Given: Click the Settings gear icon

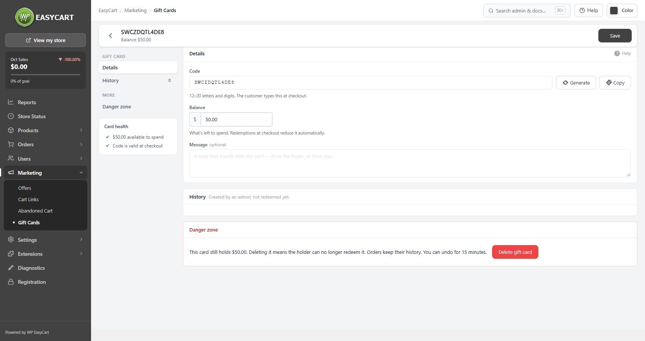Looking at the screenshot, I should click(11, 240).
